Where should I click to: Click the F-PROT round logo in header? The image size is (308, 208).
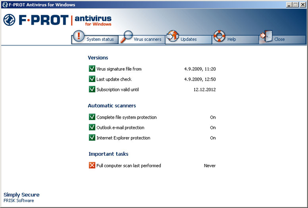[x=9, y=20]
